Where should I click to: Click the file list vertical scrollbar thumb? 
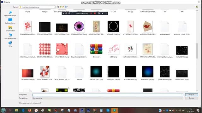(x=197, y=51)
